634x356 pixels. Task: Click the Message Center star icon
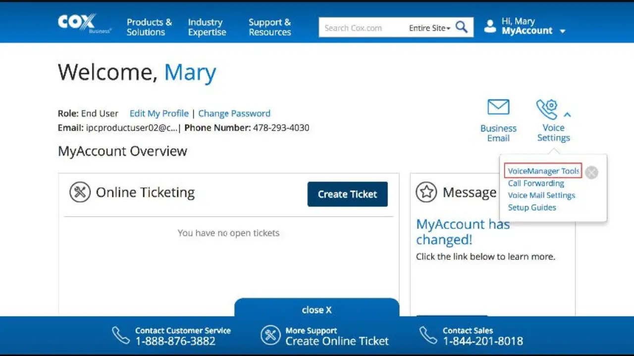(x=426, y=192)
